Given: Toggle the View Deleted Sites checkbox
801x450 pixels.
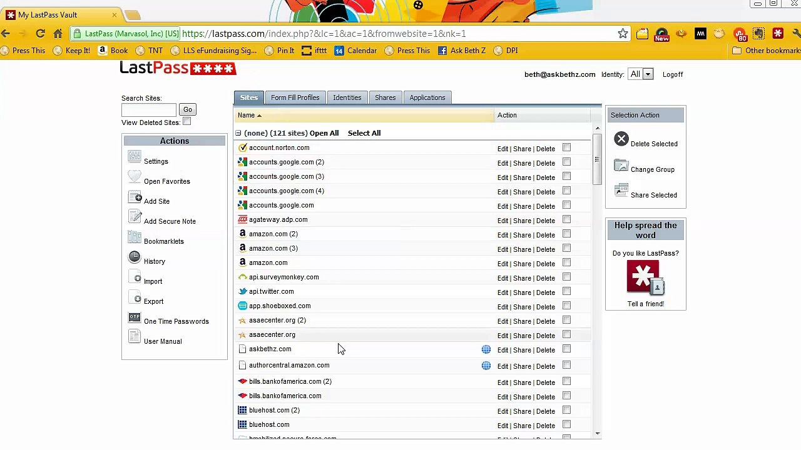Looking at the screenshot, I should click(186, 122).
